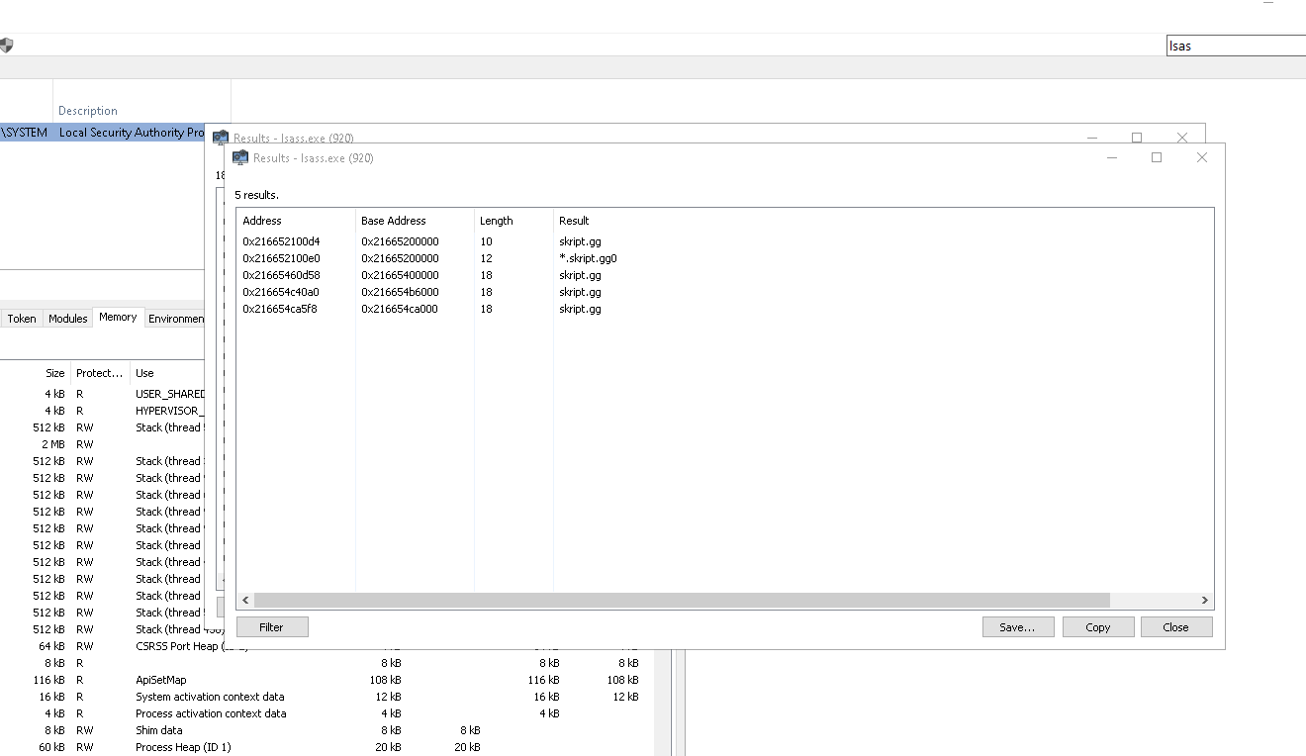Switch to the Token tab
This screenshot has height=756, width=1306.
22,319
